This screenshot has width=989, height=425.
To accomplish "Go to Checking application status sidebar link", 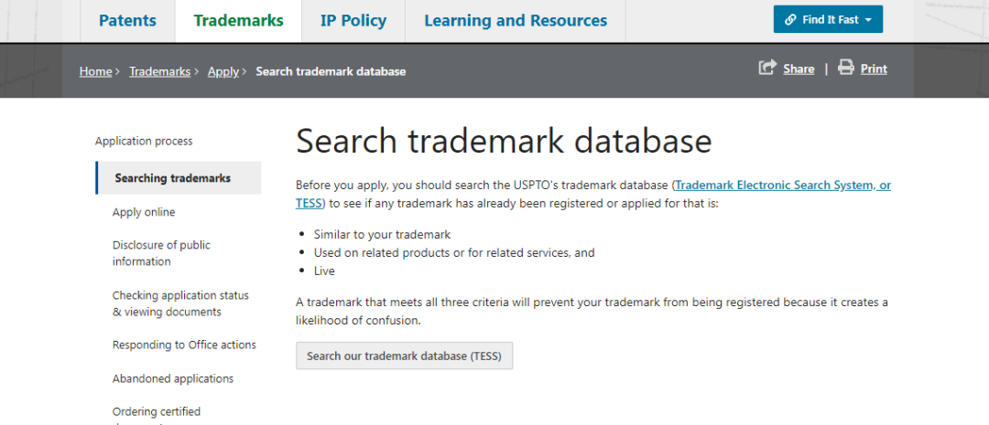I will tap(180, 303).
